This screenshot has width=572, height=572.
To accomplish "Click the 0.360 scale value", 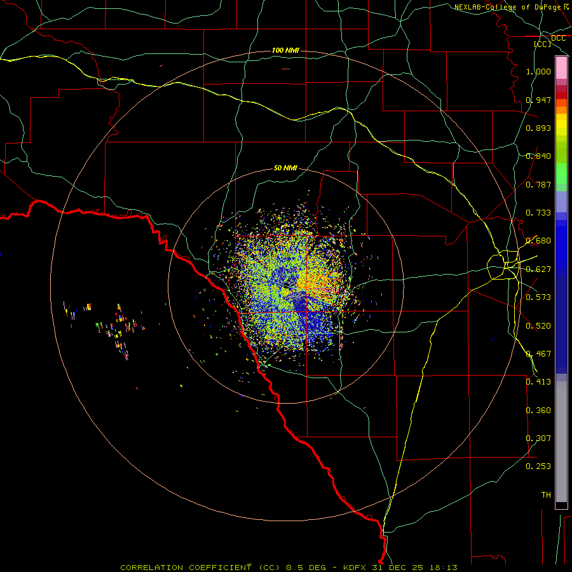I will [x=538, y=411].
